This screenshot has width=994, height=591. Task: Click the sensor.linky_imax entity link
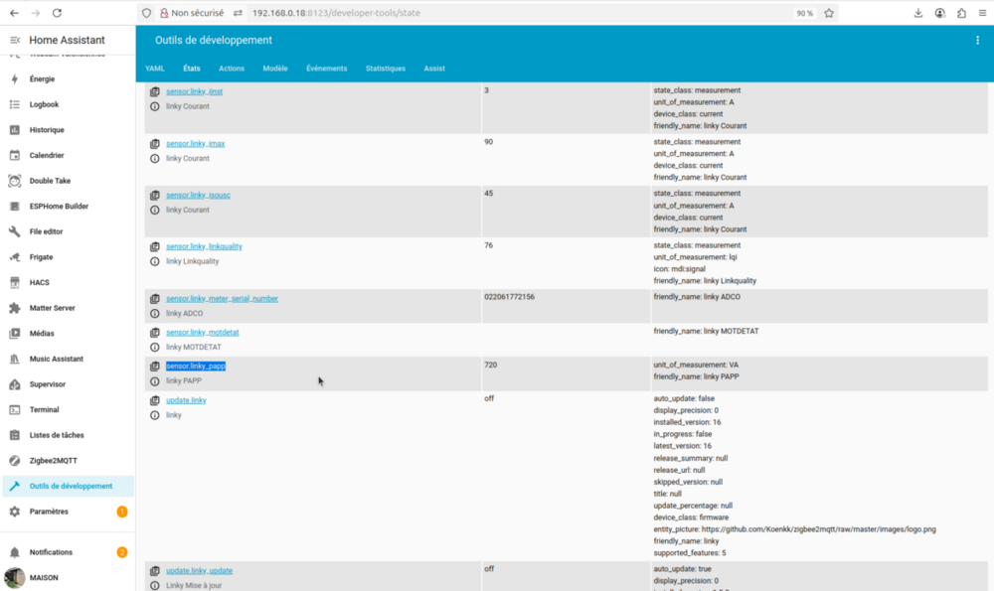point(195,144)
